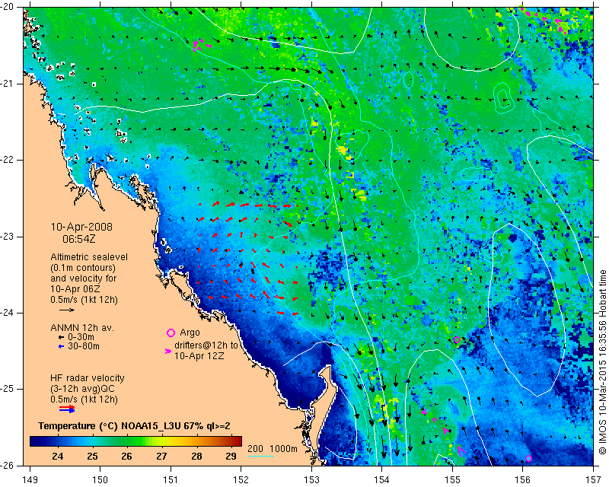Click the magenta drifter arrow legend symbol

click(x=168, y=351)
